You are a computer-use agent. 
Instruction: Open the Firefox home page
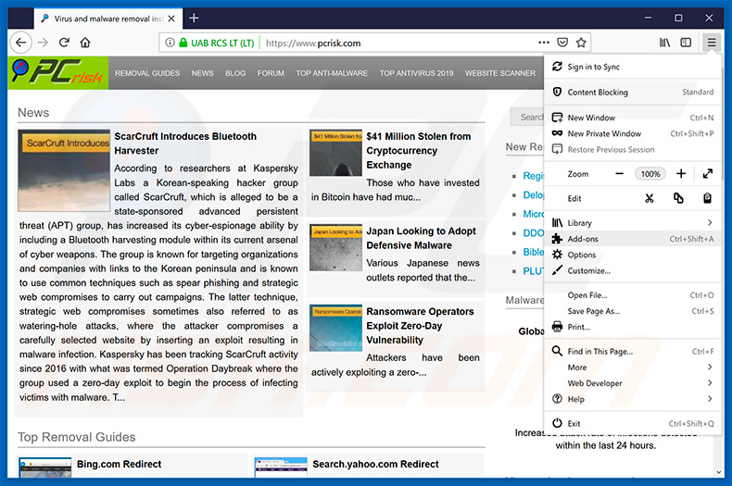tap(85, 43)
